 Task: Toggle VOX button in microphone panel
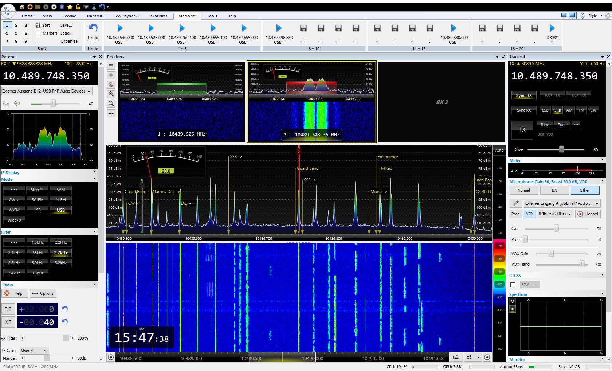coord(530,214)
